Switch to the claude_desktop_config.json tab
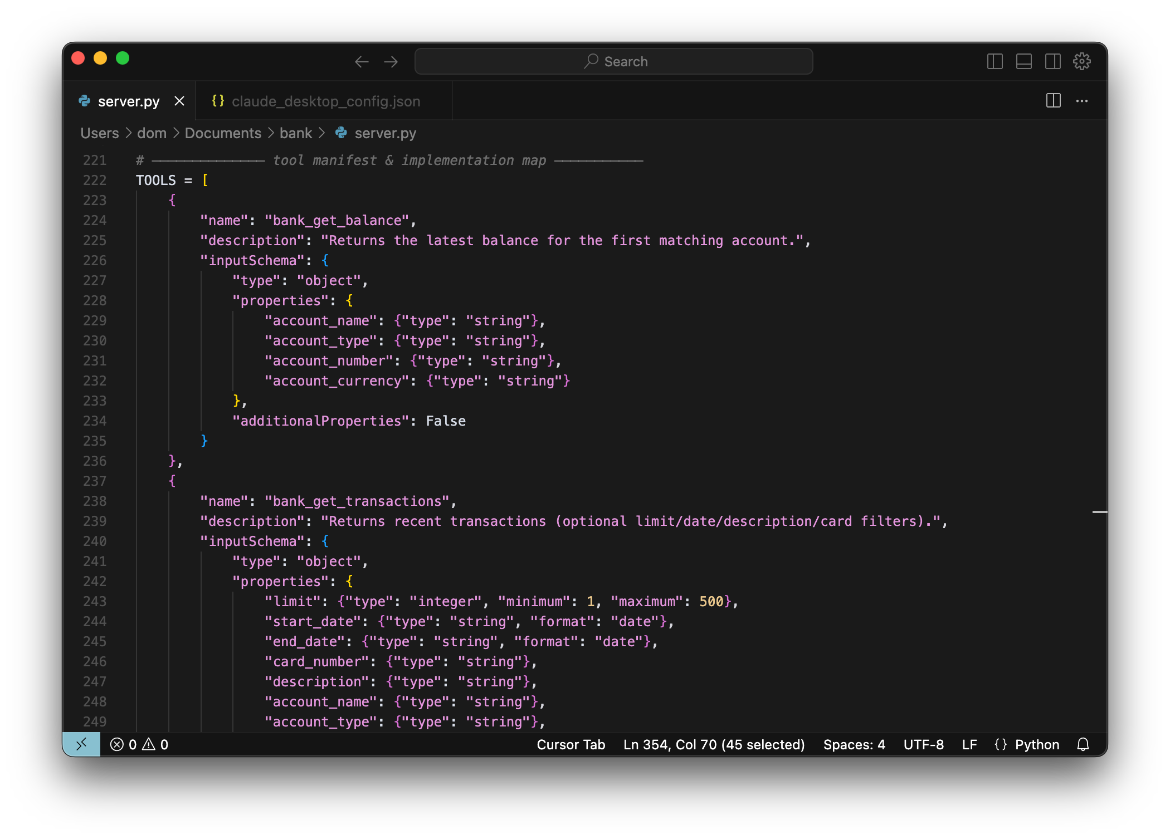This screenshot has width=1170, height=839. pos(325,101)
